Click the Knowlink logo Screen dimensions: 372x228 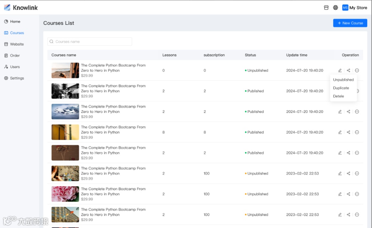[x=21, y=8]
